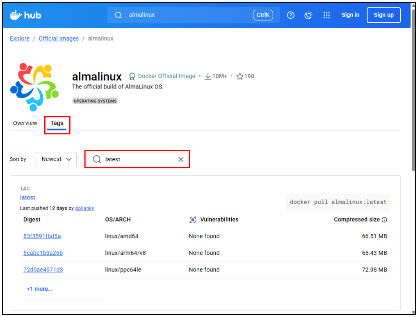
Task: Open the Sort by Newest dropdown
Action: click(x=56, y=159)
